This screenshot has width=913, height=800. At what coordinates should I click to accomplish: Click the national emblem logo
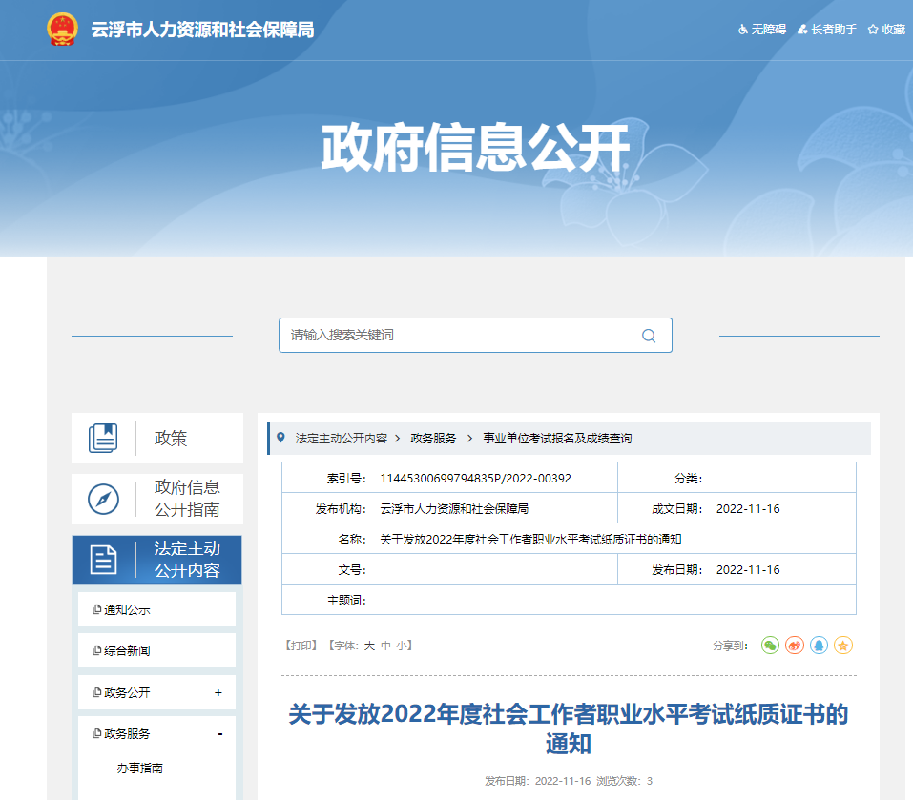tap(63, 30)
